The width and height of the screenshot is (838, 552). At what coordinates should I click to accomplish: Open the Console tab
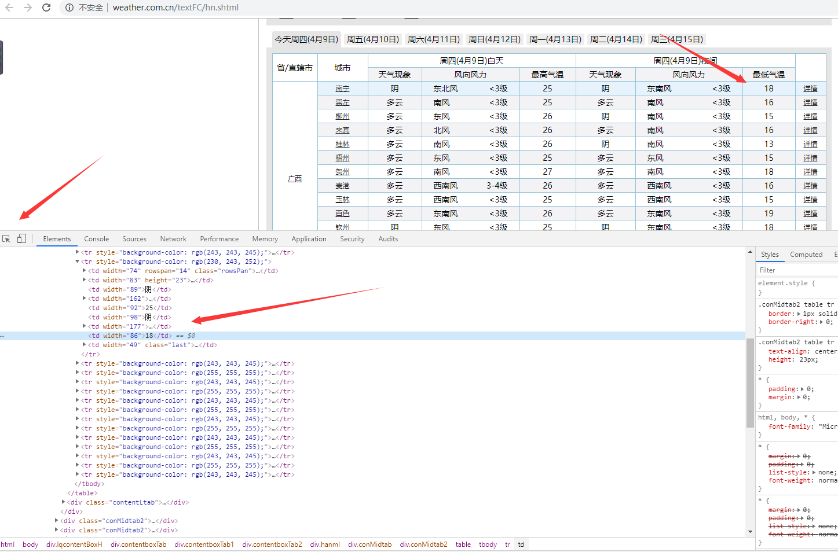(96, 239)
